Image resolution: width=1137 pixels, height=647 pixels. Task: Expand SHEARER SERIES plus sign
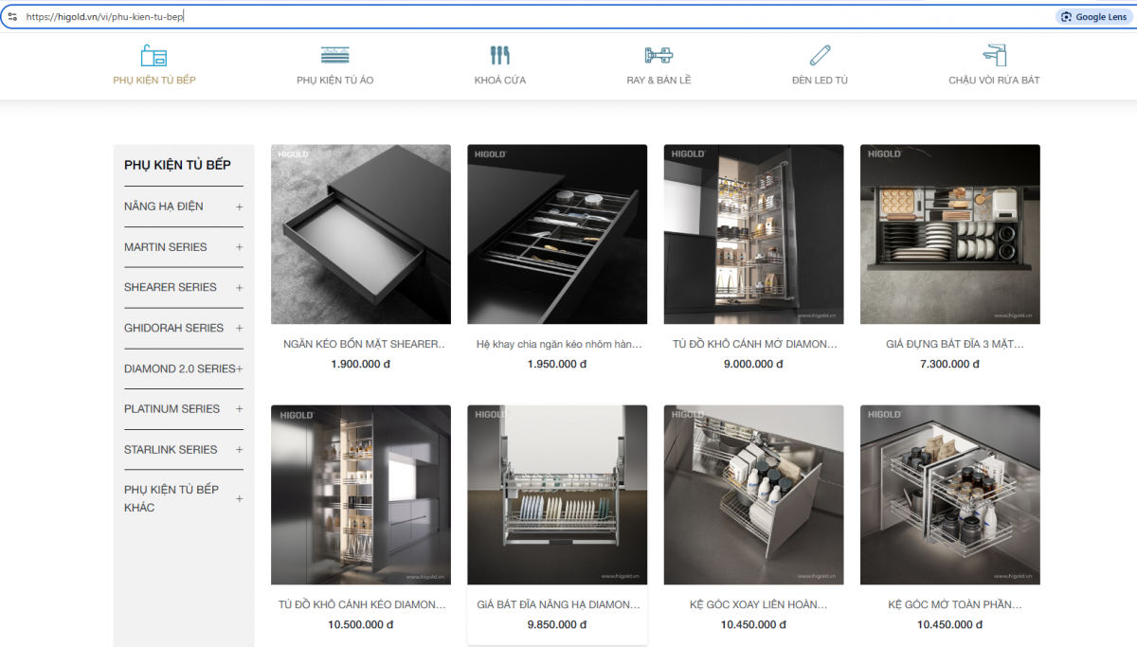point(240,287)
